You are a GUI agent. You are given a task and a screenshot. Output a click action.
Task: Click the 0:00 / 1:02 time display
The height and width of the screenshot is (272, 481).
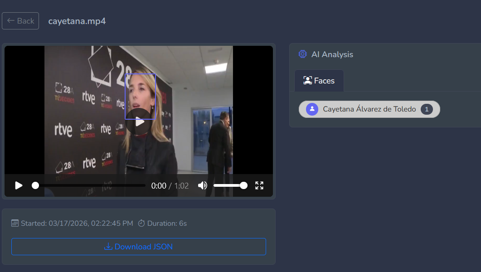coord(170,185)
